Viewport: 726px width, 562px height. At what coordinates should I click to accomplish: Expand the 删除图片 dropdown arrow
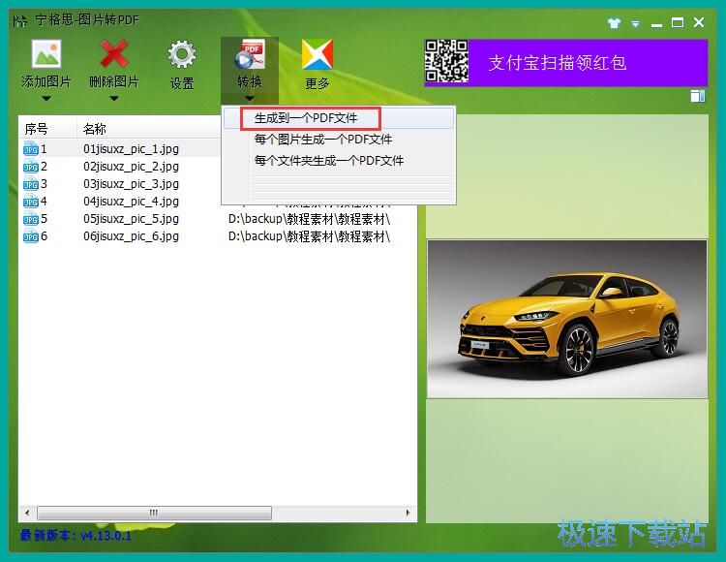[x=114, y=98]
